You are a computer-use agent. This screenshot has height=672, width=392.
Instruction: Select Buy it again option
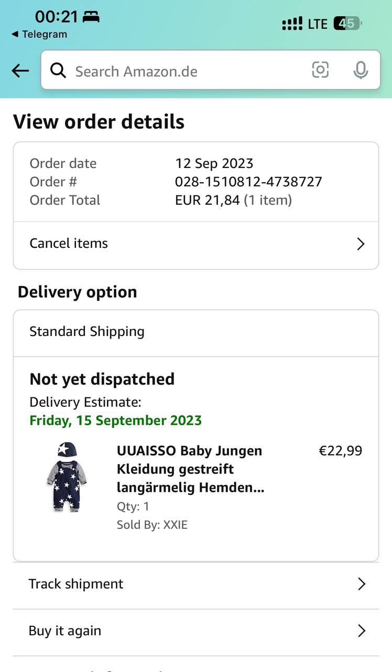click(65, 631)
